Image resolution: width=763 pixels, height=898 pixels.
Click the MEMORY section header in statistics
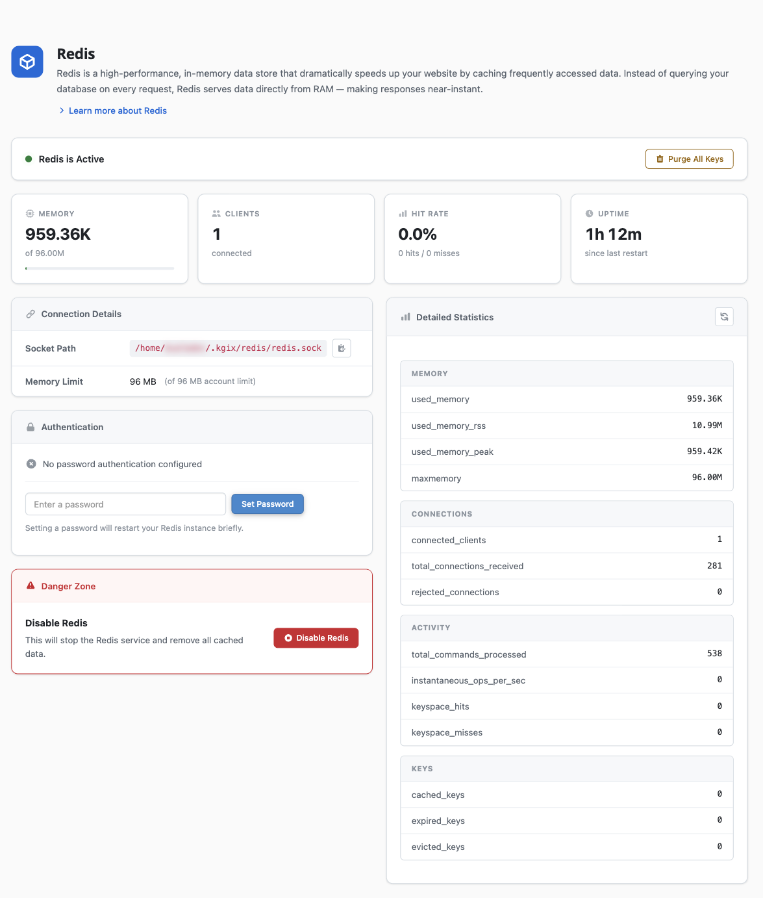tap(567, 374)
